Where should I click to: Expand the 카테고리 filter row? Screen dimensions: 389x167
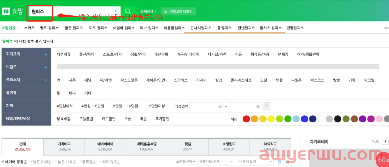tap(46, 54)
